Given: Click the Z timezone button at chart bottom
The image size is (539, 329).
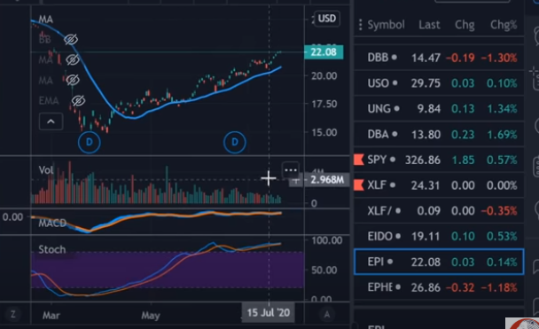Looking at the screenshot, I should pyautogui.click(x=13, y=314).
